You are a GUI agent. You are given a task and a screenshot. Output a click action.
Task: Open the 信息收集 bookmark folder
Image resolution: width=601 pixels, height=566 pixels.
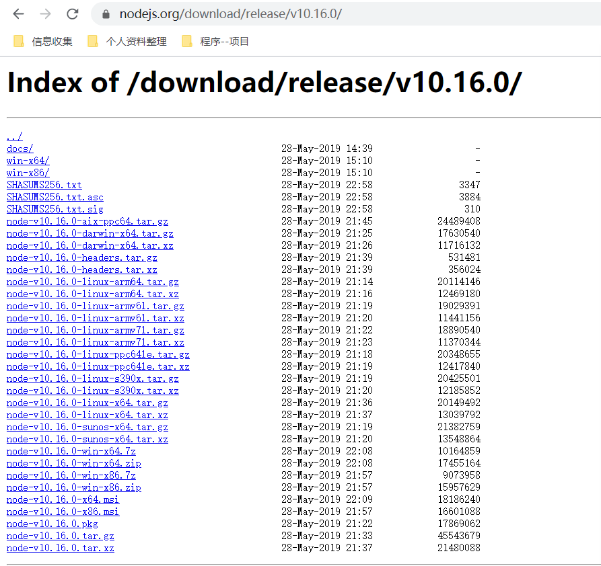43,42
